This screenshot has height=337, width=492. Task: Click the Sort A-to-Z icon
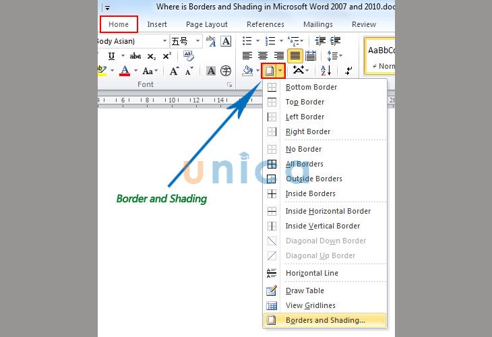[x=326, y=70]
